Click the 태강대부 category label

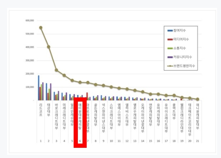[49, 110]
